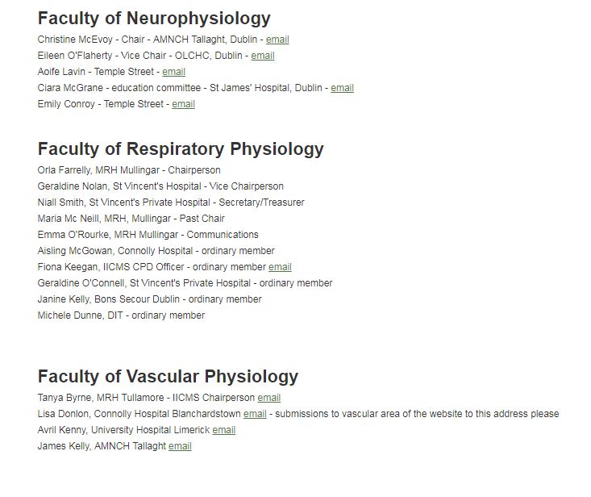Click the Maria Mc Neill Past Chair line
This screenshot has width=591, height=497.
131,219
